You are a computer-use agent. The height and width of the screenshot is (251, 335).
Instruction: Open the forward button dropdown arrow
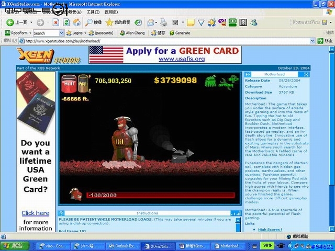click(x=48, y=22)
